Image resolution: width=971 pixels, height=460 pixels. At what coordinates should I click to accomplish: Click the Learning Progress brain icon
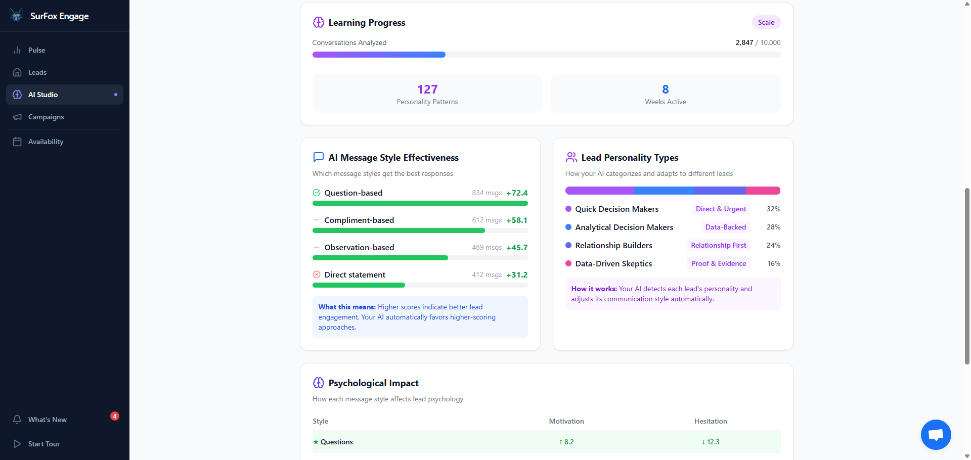[319, 22]
